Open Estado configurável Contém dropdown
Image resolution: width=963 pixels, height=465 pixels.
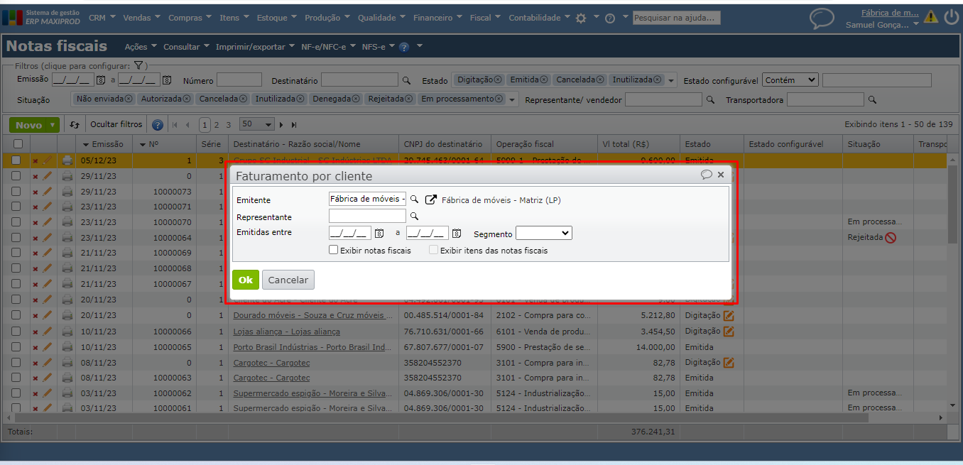click(x=792, y=80)
